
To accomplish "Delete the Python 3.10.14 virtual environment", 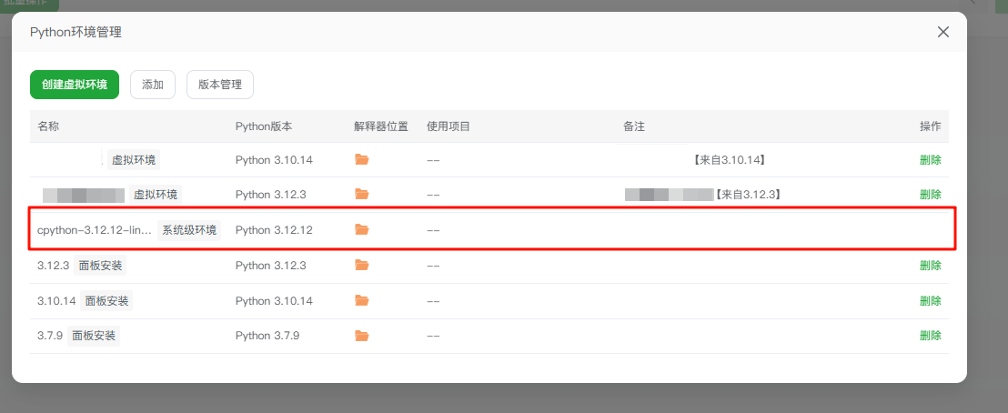I will [930, 160].
